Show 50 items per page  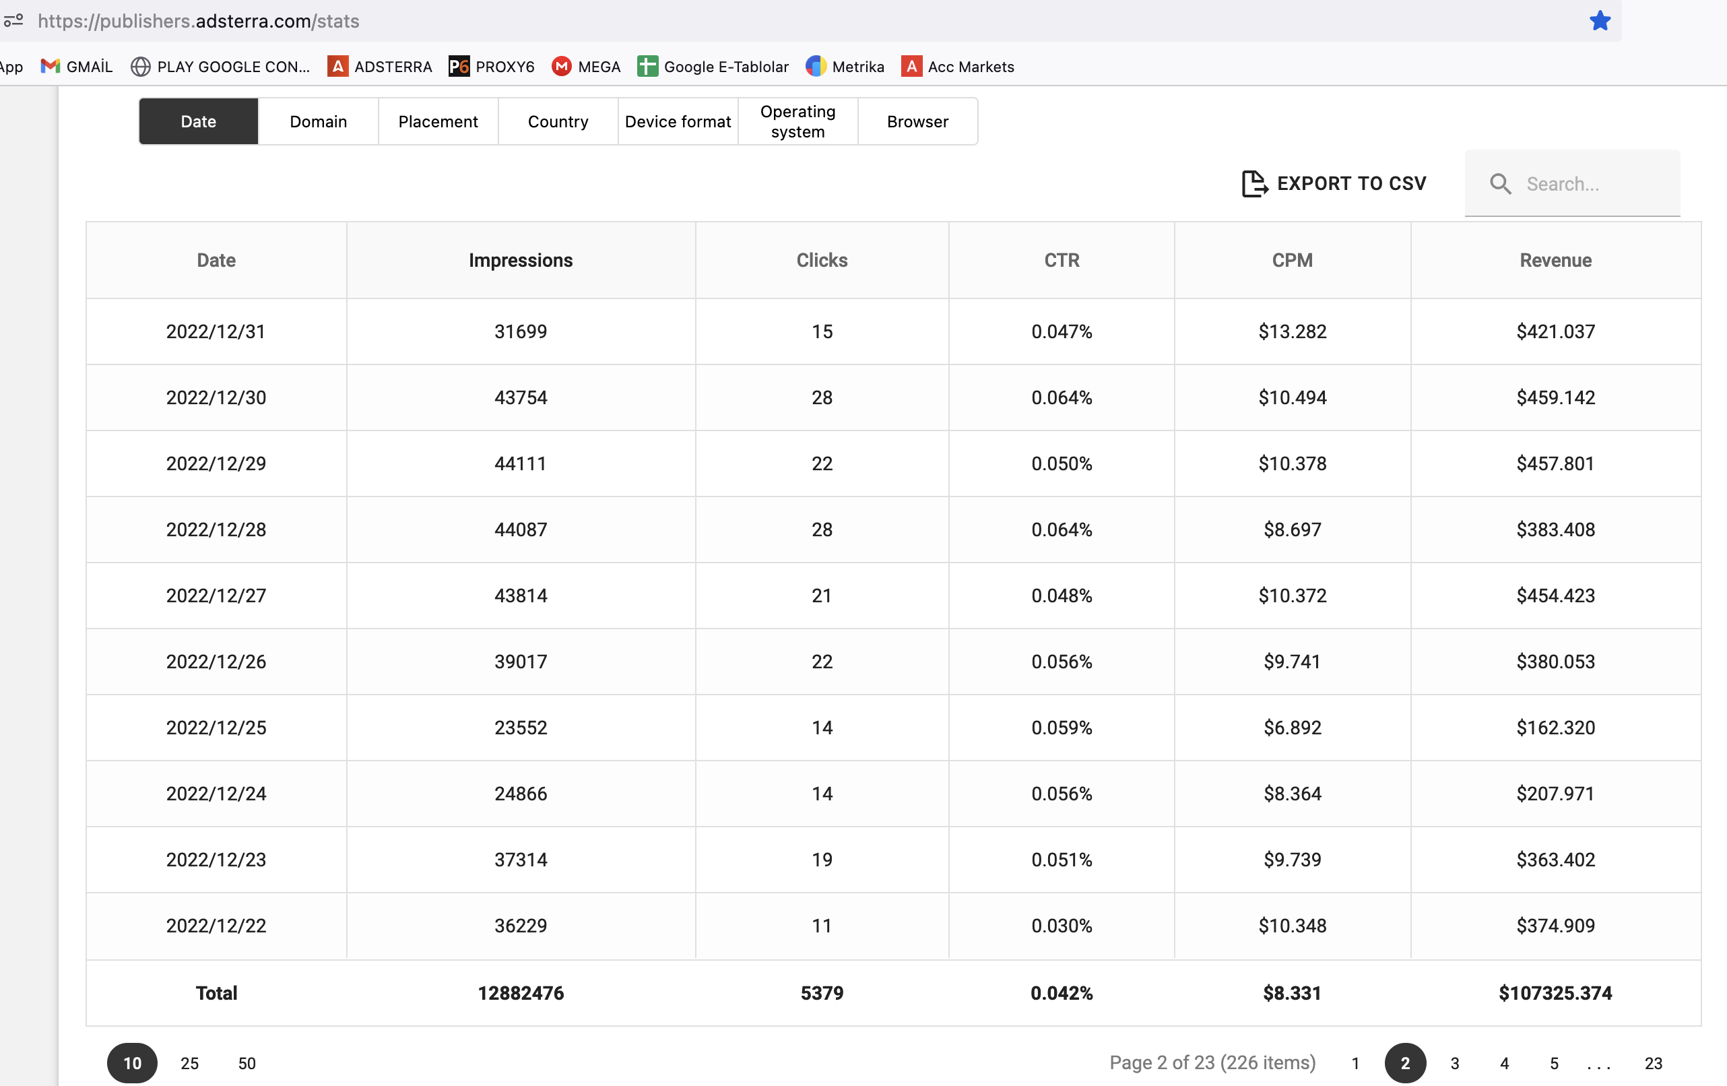247,1062
